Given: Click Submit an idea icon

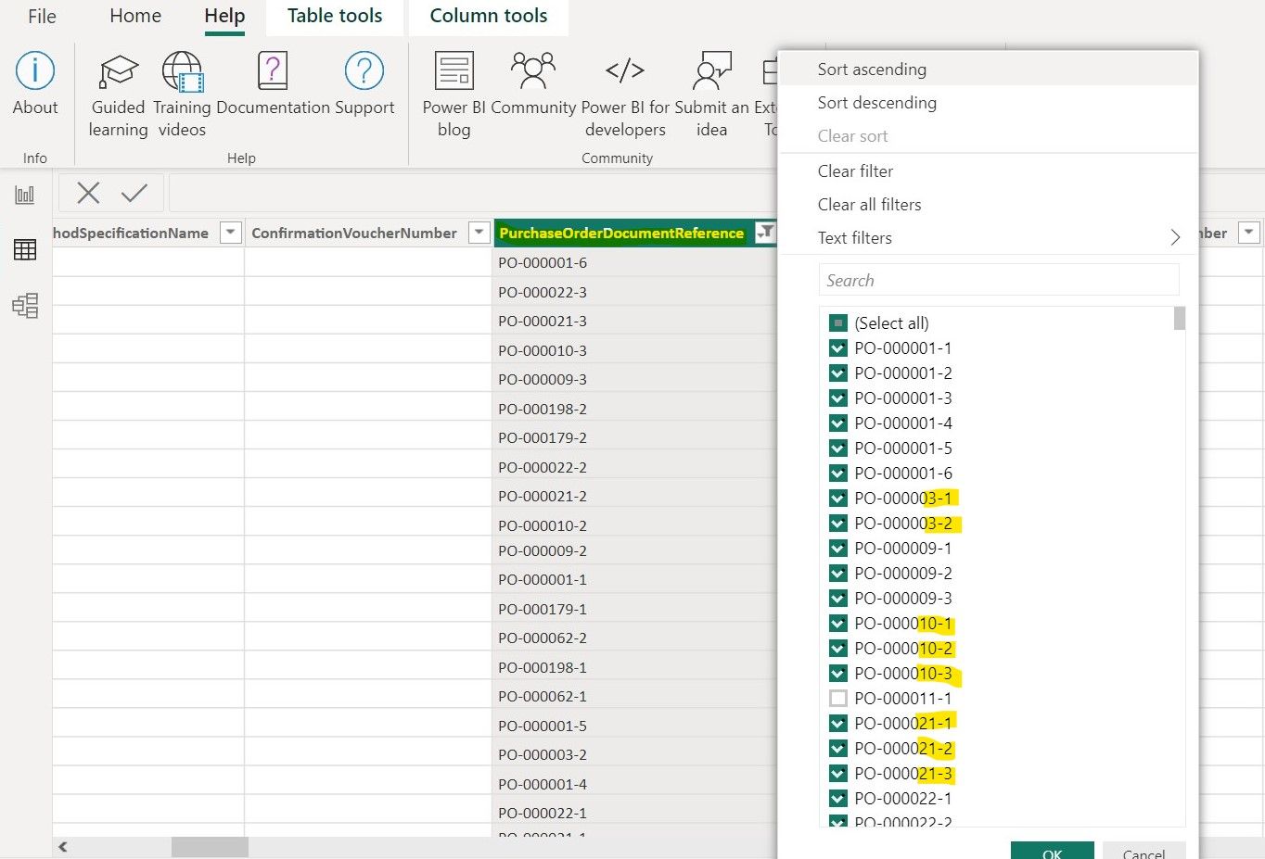Looking at the screenshot, I should pos(712,70).
